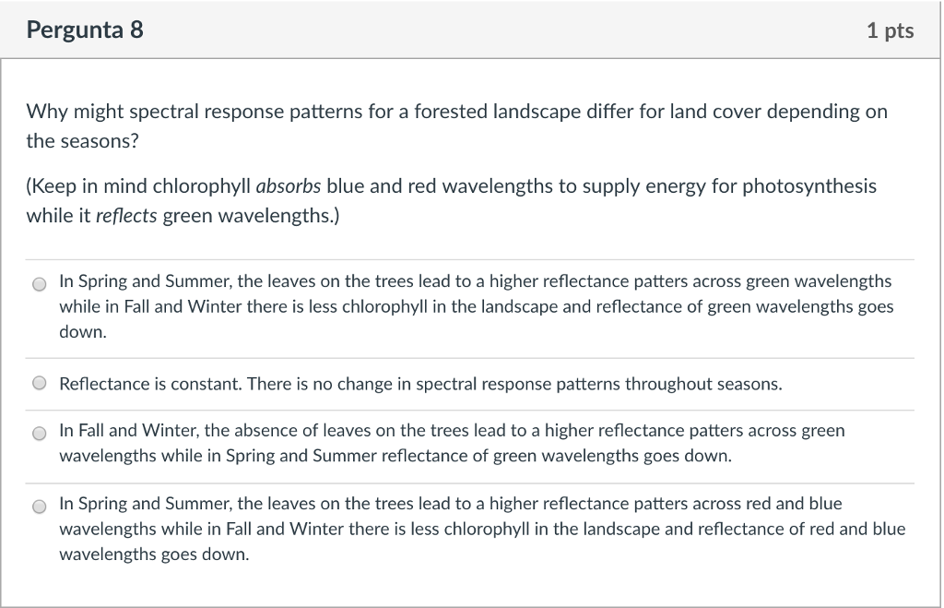Click the second answer option's text
Image resolution: width=944 pixels, height=608 pixels.
419,382
